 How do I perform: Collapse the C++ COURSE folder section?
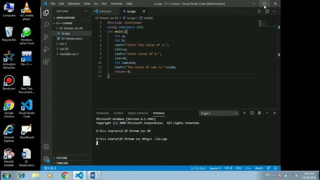tap(72, 23)
